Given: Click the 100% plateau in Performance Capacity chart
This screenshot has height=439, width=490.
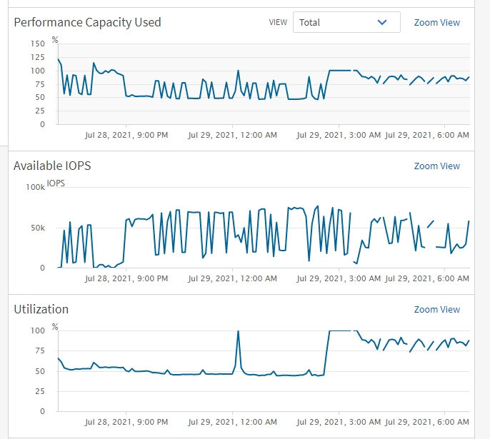Looking at the screenshot, I should (x=339, y=71).
